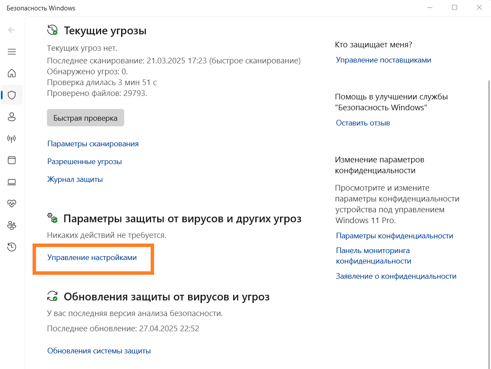Minimize the Безопасность Windows window
This screenshot has width=491, height=369.
pos(430,7)
